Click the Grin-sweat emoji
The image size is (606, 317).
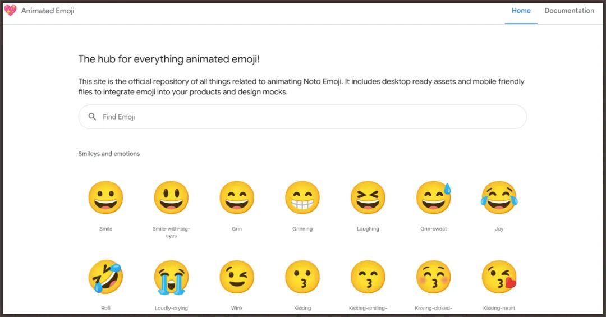pos(434,197)
